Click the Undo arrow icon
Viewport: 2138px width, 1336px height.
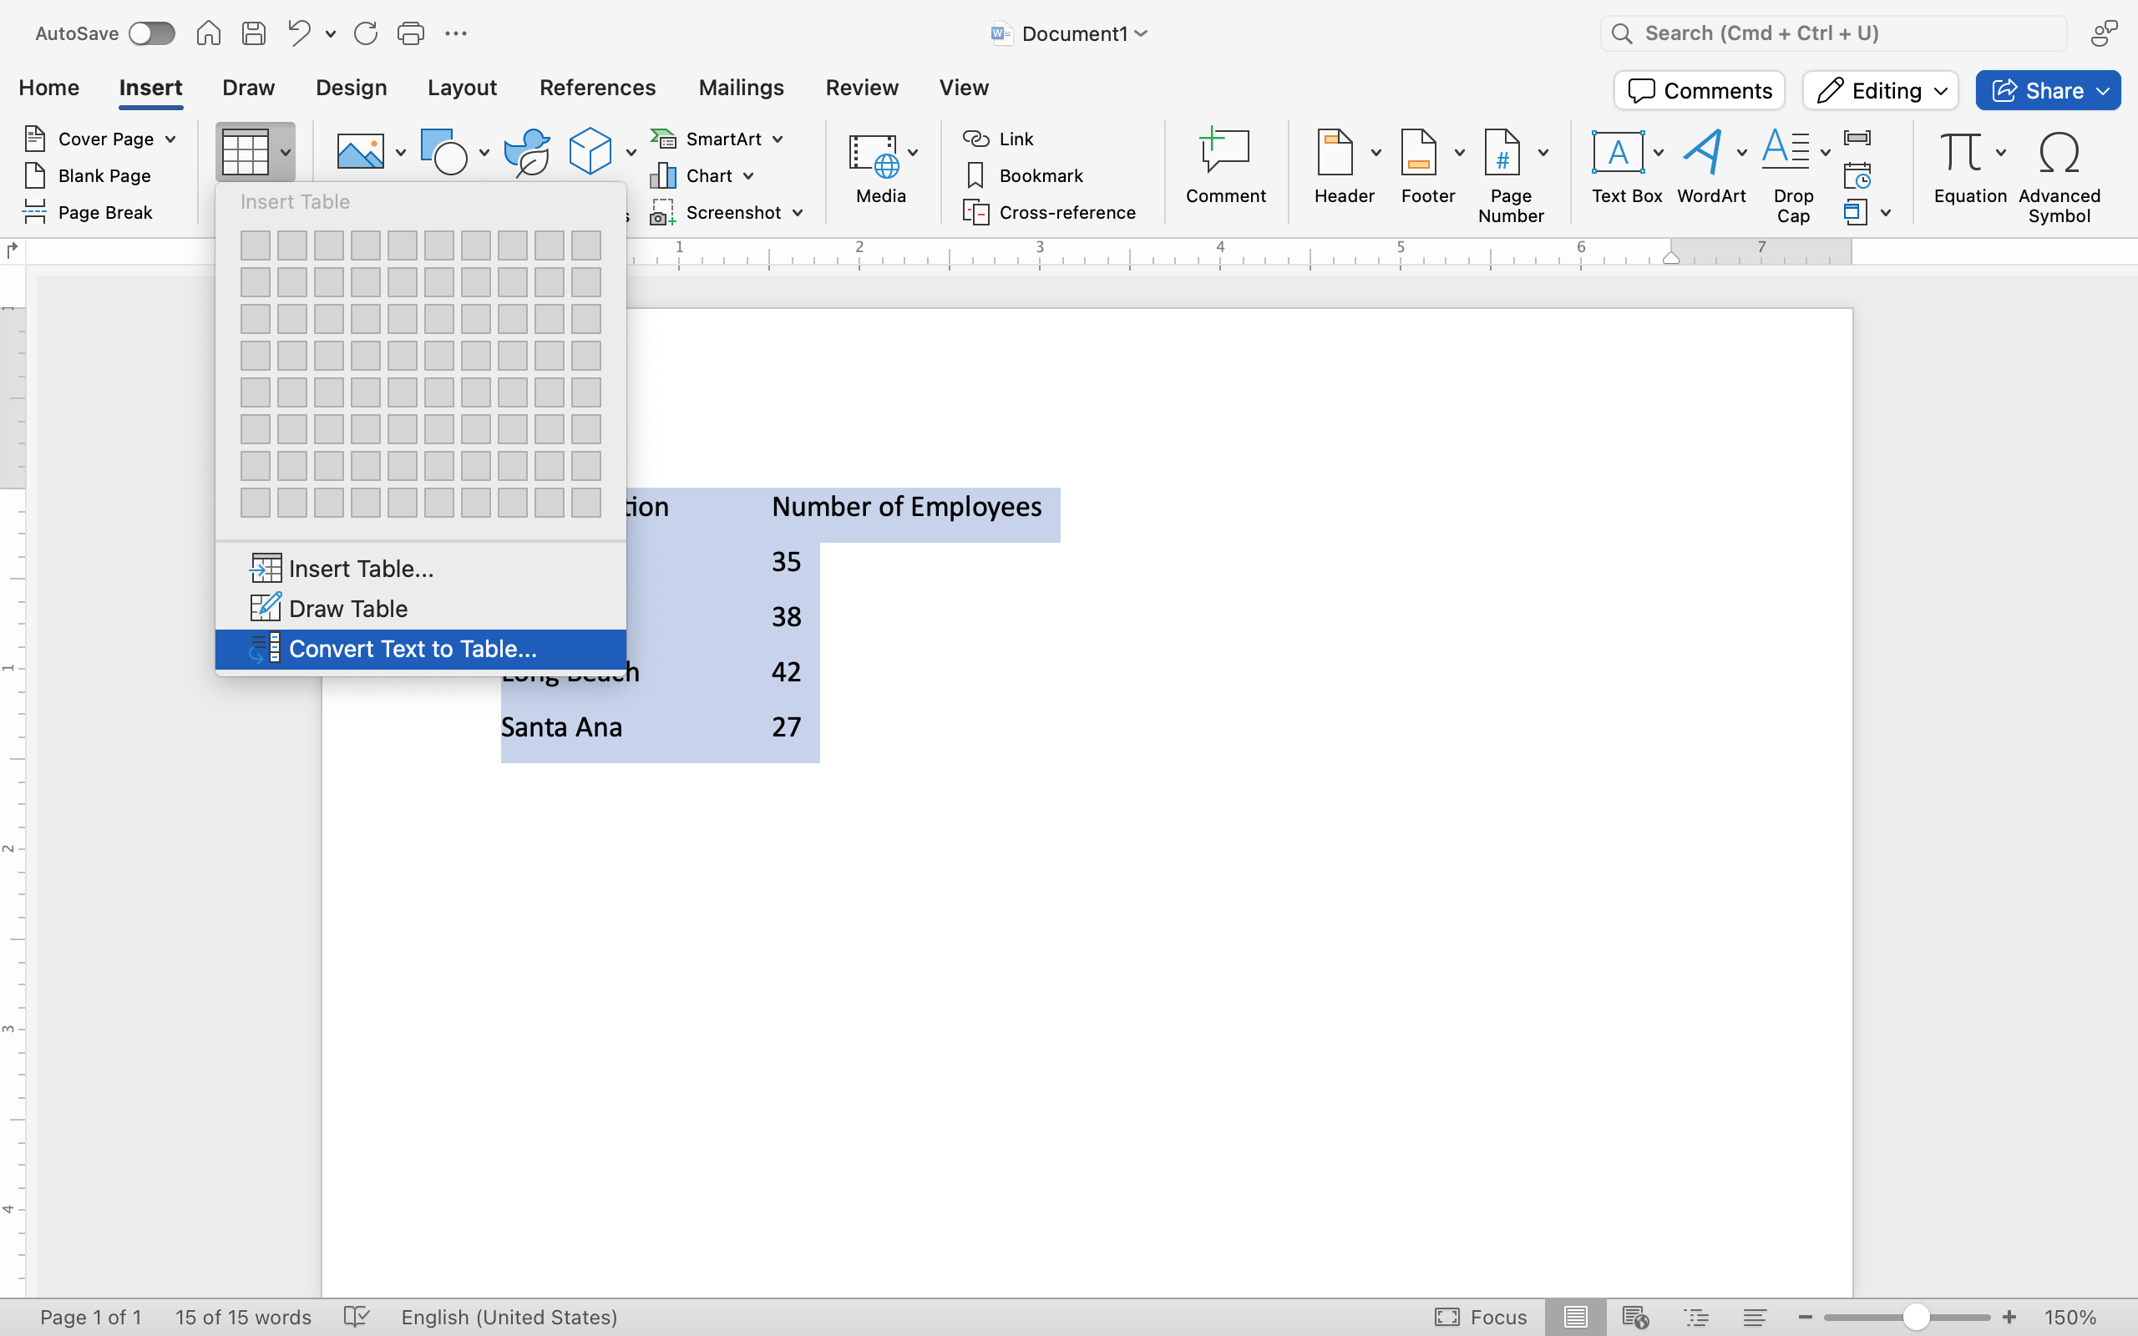click(x=300, y=33)
